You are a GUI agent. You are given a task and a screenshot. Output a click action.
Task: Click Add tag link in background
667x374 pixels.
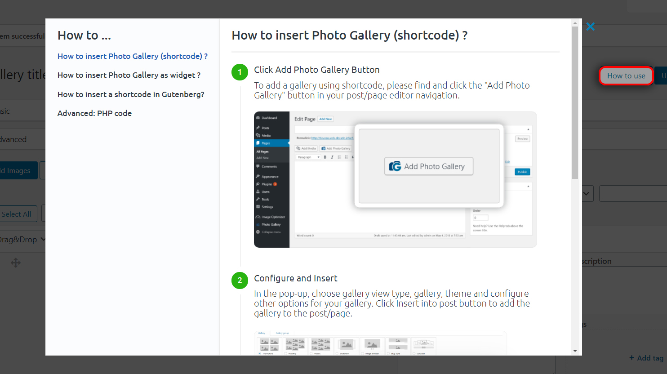tap(646, 358)
